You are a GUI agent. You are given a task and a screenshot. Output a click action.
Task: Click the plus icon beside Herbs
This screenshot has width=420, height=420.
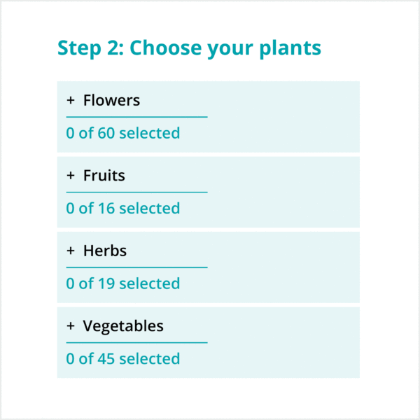pos(71,251)
